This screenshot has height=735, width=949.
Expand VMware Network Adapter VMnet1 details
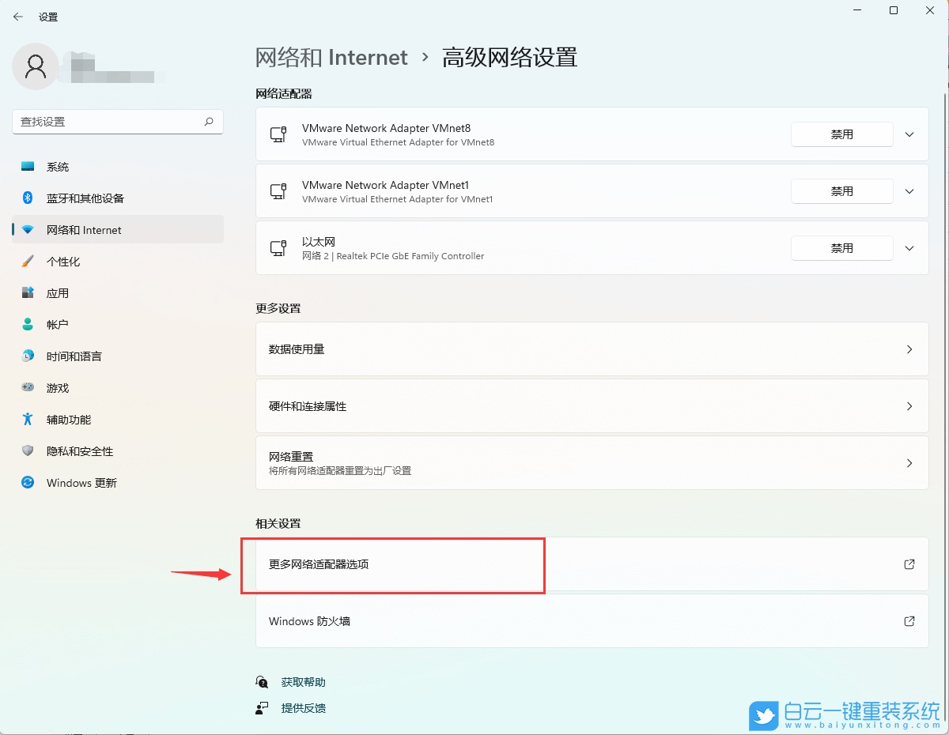[909, 191]
